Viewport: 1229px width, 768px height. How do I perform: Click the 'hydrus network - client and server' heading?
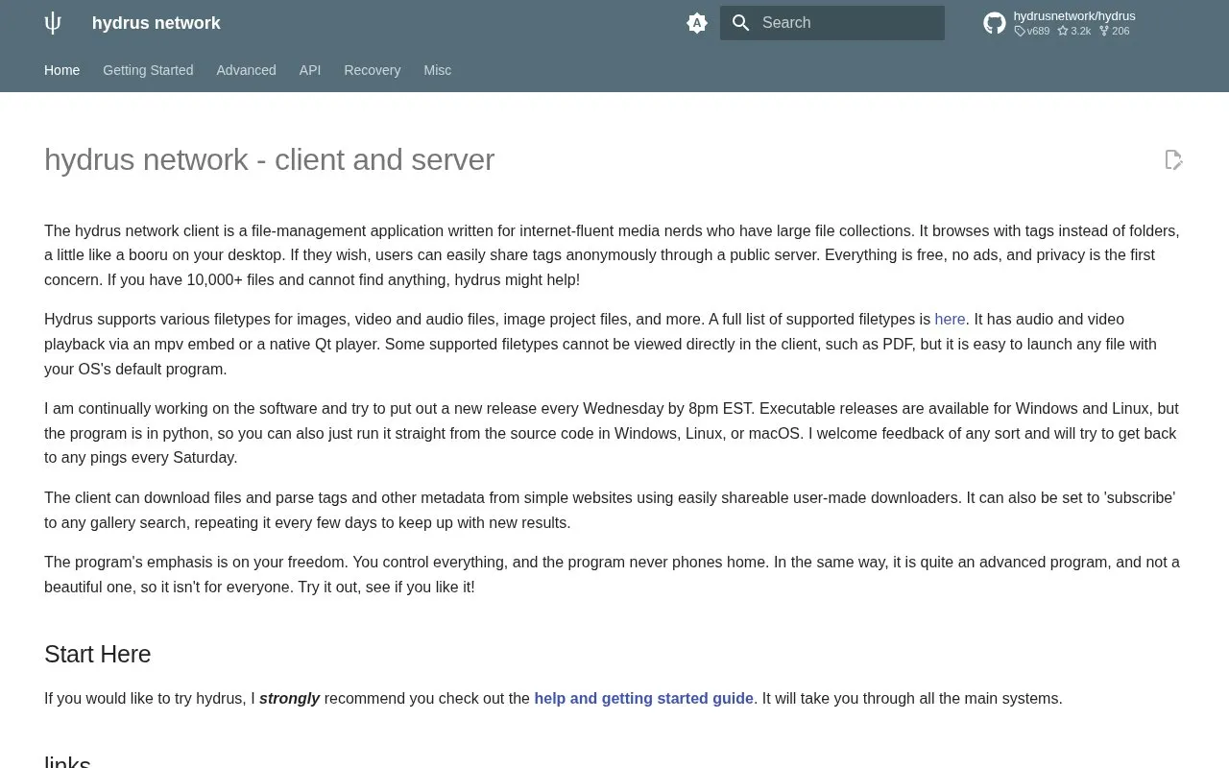click(270, 159)
